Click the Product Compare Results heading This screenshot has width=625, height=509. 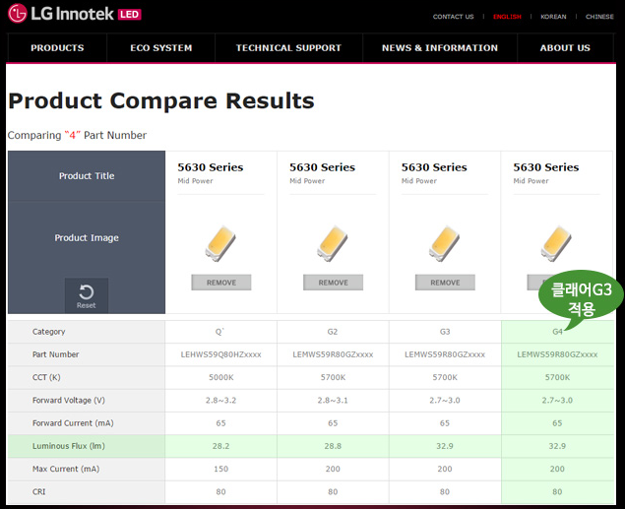161,100
